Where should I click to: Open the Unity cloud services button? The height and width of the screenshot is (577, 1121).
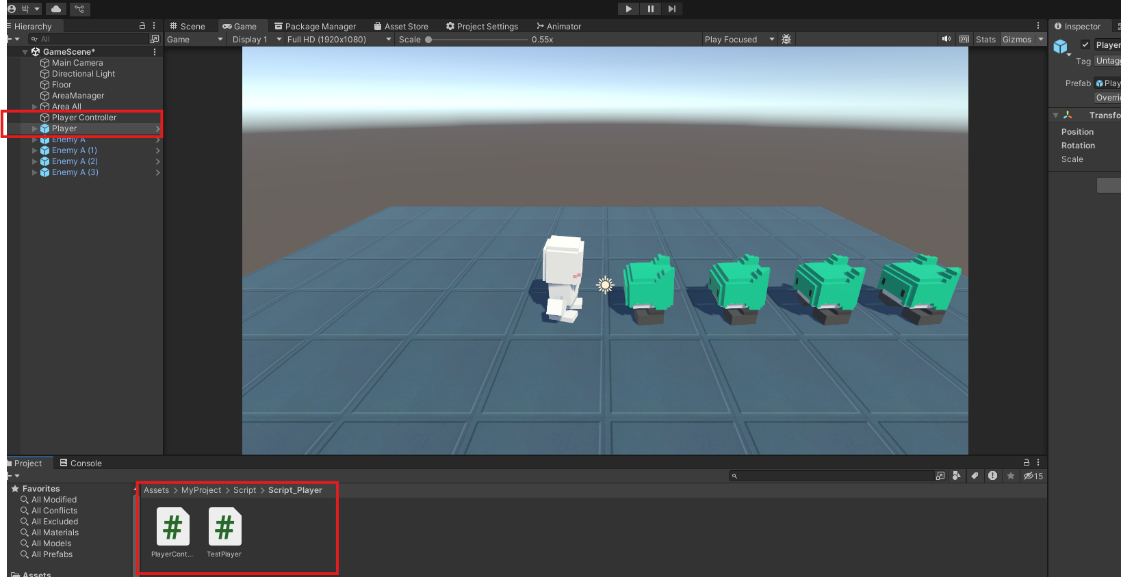[x=56, y=9]
